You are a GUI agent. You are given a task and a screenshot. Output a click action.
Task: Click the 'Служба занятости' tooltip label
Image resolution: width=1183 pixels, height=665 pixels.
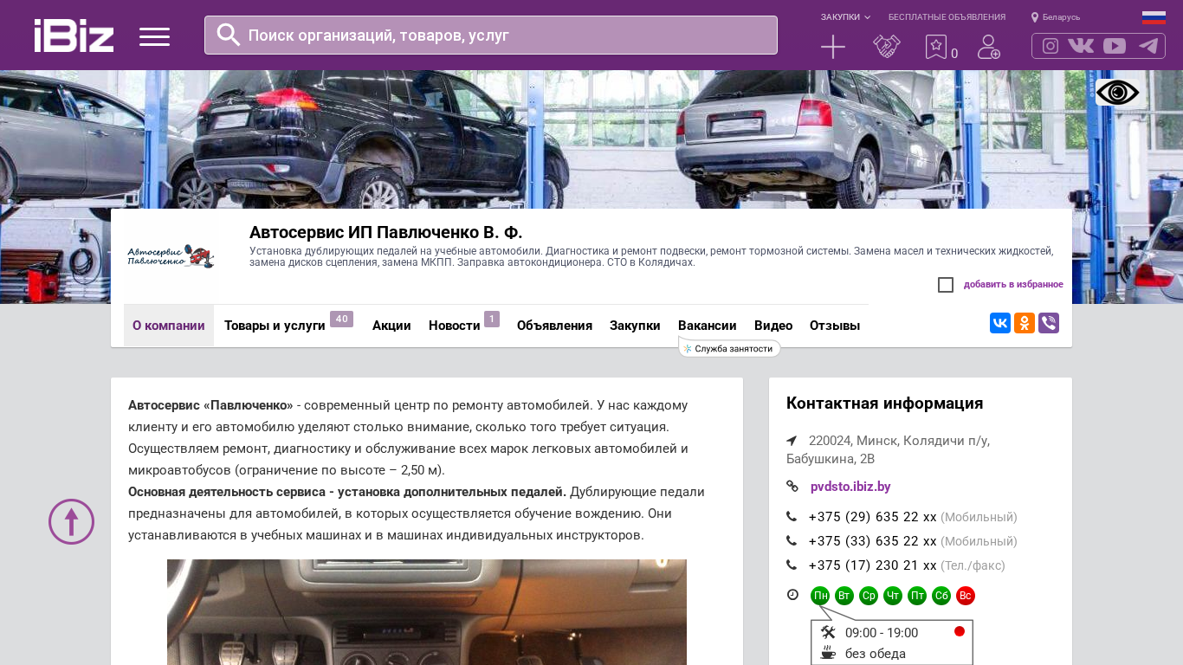click(730, 349)
